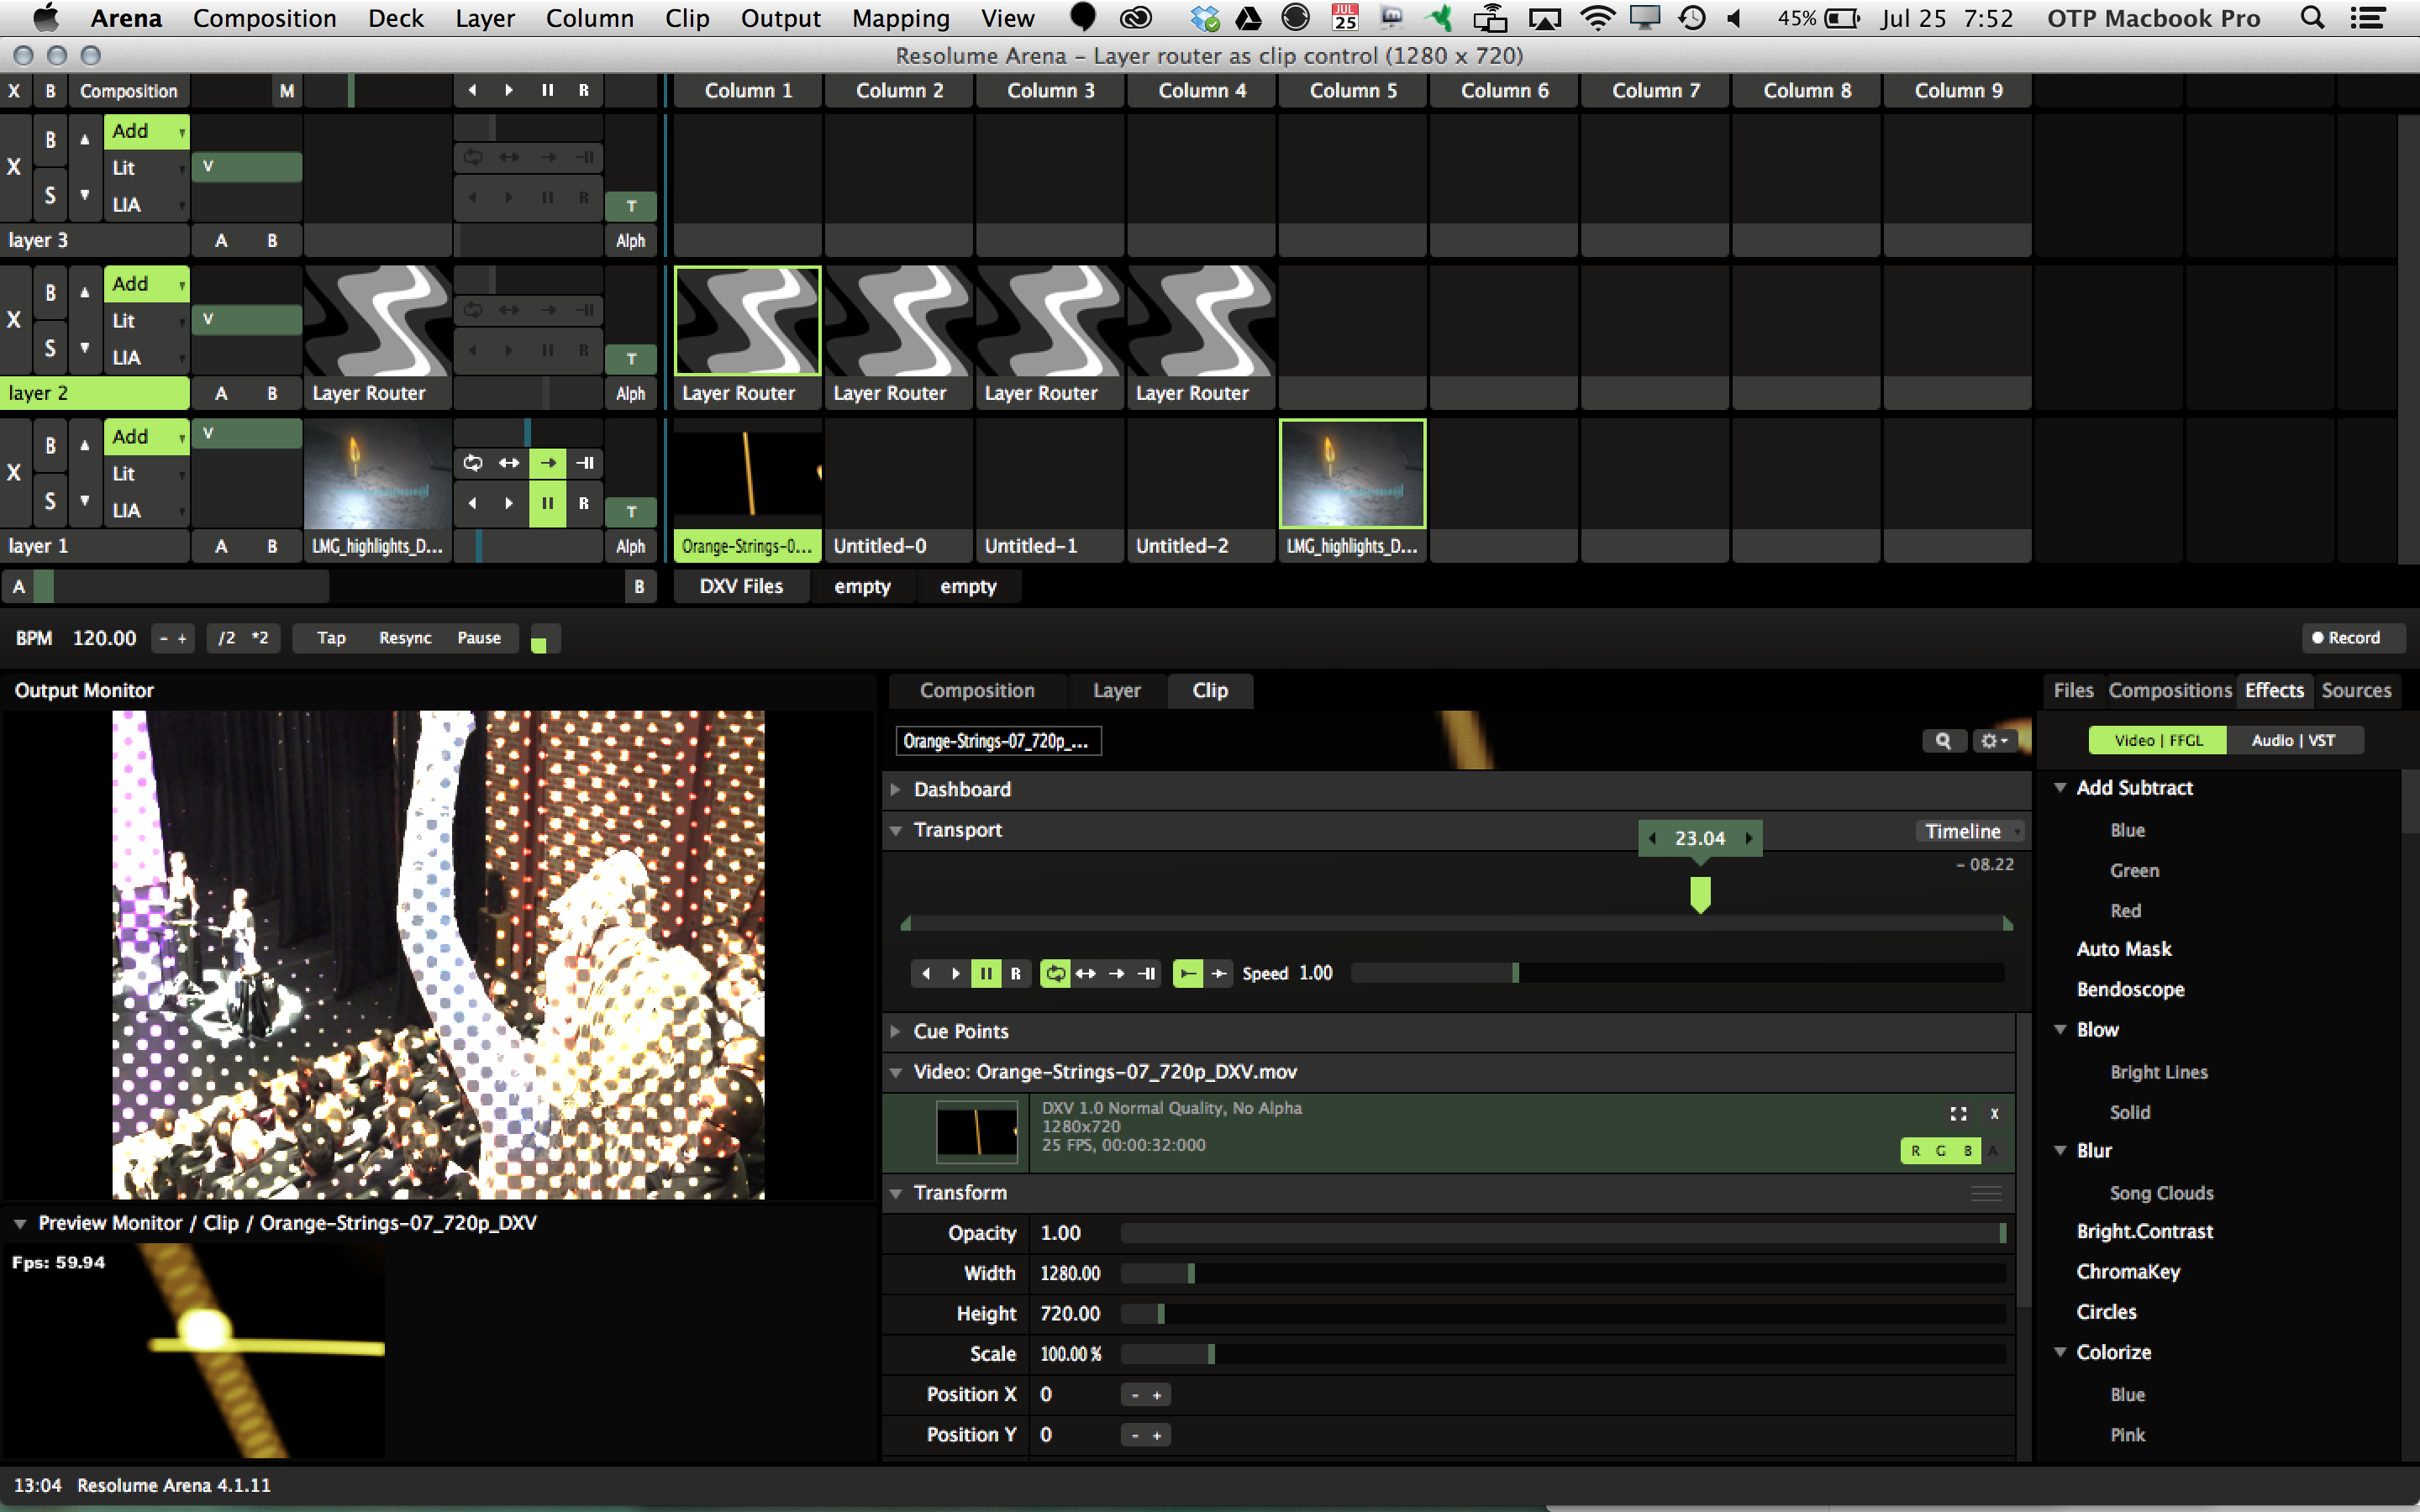Toggle Solo S on layer 2
This screenshot has height=1512, width=2420.
(x=50, y=348)
